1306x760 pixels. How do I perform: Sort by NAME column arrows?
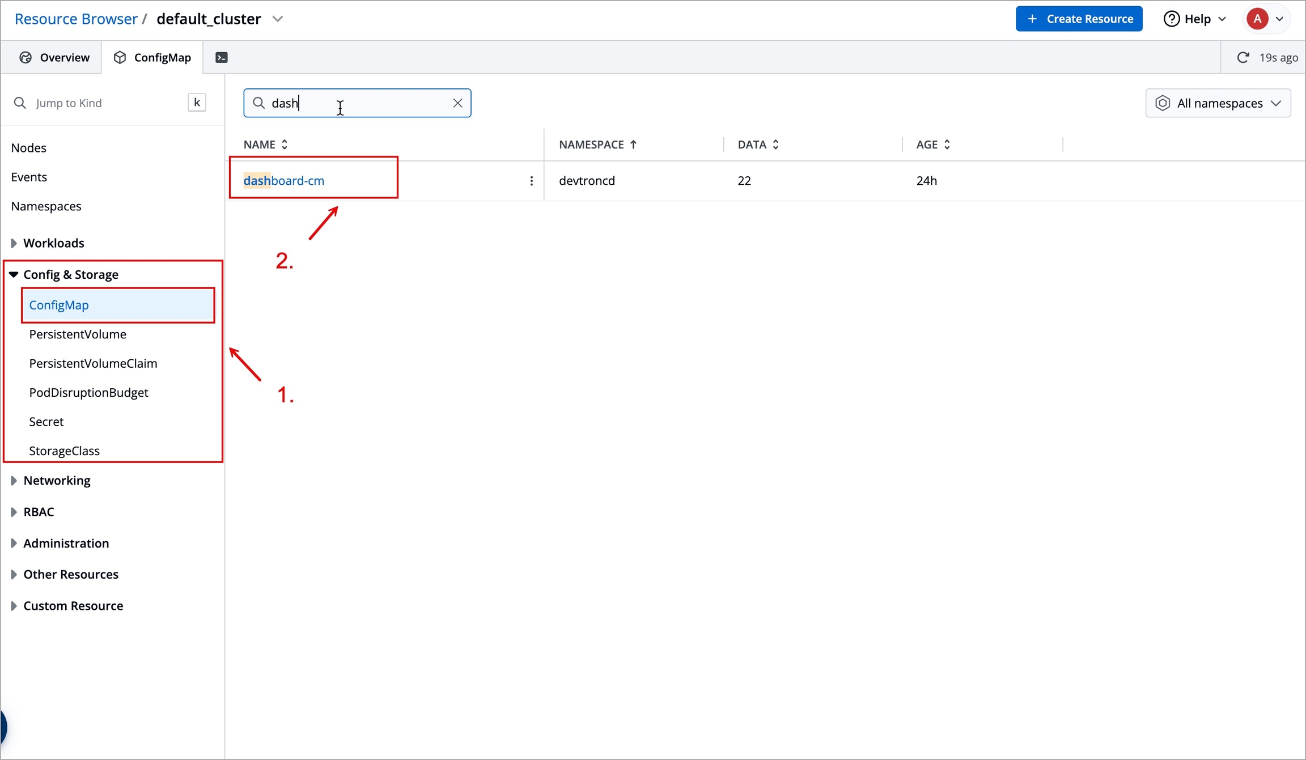click(x=285, y=145)
